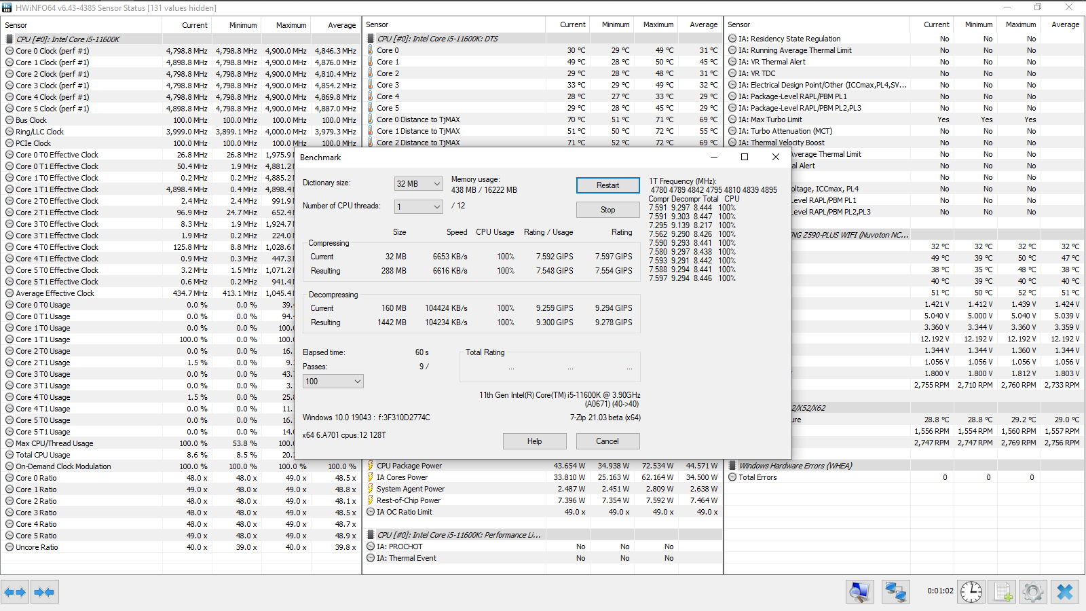Select the 'IA: VR TDC' sensor row
The image size is (1086, 611).
[905, 73]
